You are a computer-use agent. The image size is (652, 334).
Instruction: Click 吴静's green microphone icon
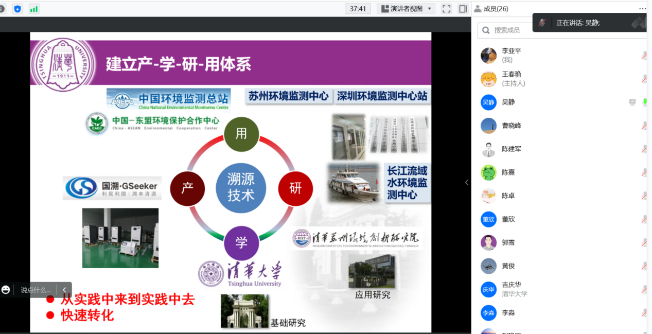tap(645, 102)
